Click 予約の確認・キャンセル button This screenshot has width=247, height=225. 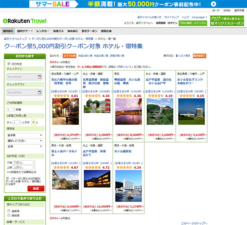(x=193, y=23)
